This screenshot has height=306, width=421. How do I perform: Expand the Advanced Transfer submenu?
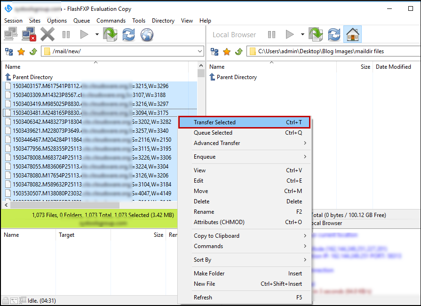coord(244,143)
